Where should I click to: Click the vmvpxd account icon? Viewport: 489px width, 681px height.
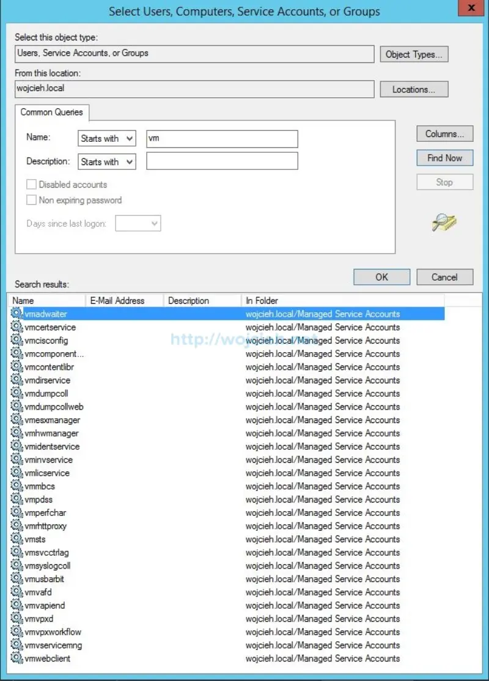[17, 619]
